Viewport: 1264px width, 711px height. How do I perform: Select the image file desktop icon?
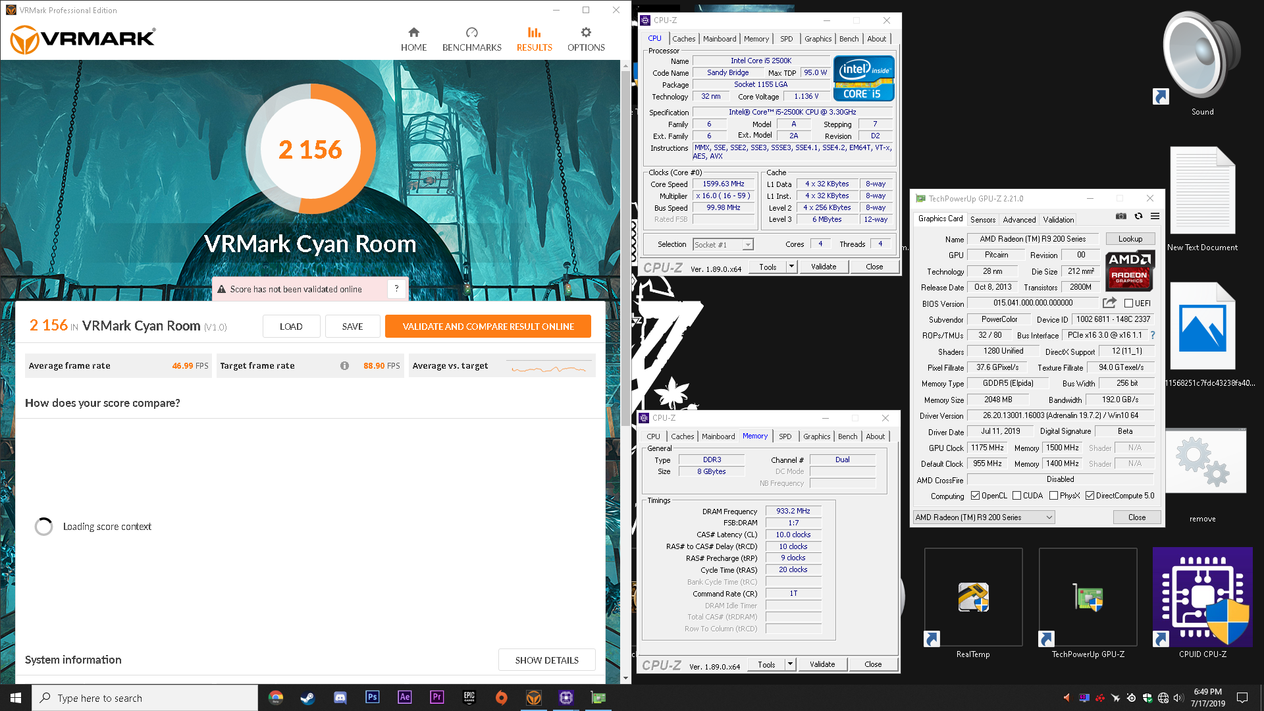pos(1202,336)
